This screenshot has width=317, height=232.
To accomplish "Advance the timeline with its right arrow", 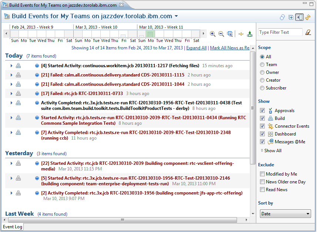I will coord(203,33).
